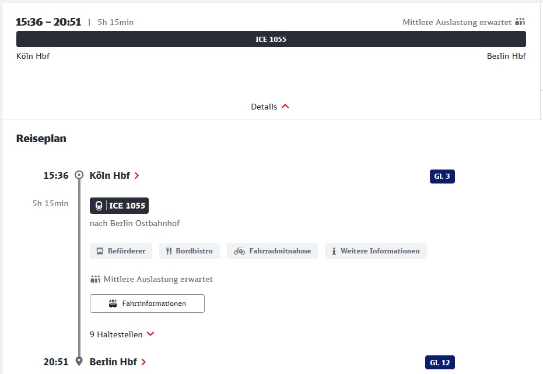This screenshot has width=543, height=374.
Task: Click the Beförderer button
Action: 121,251
